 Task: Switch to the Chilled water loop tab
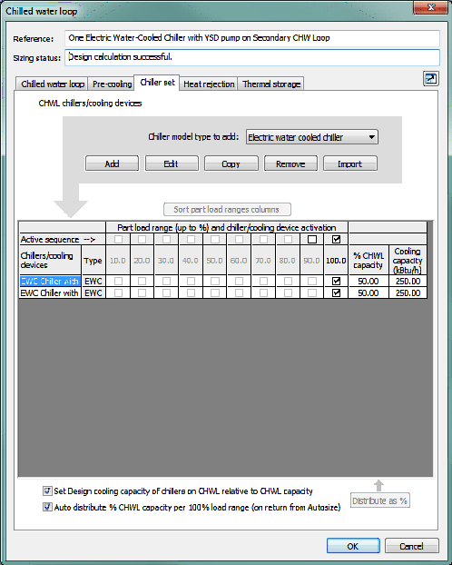53,84
